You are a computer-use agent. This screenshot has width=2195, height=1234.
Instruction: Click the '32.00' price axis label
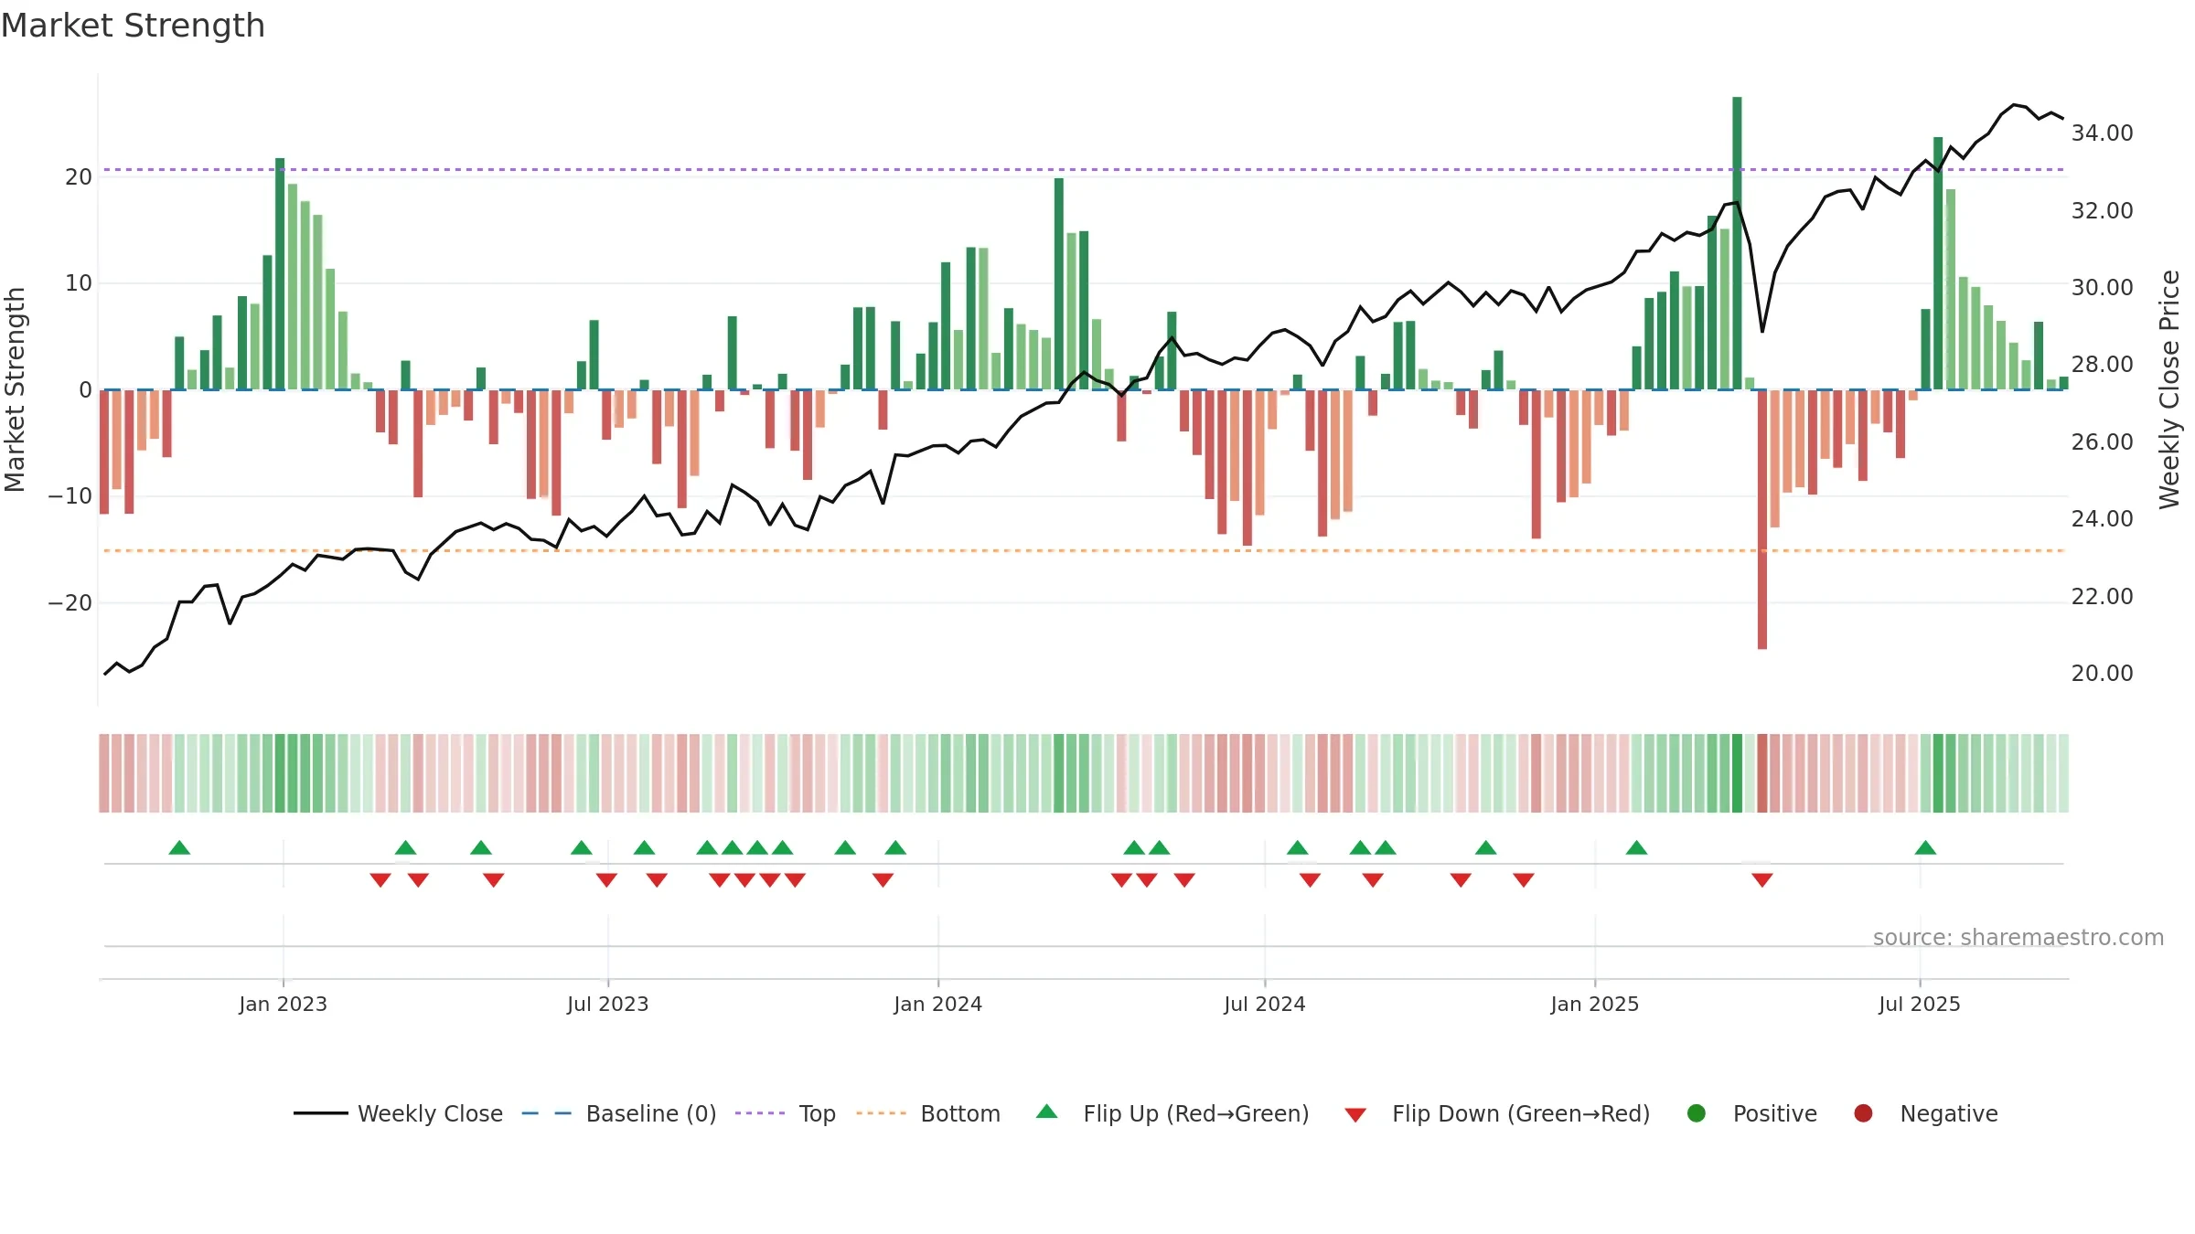coord(2102,210)
